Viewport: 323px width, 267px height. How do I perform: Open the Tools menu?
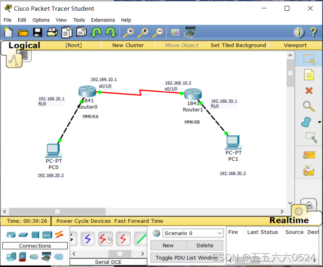point(79,20)
